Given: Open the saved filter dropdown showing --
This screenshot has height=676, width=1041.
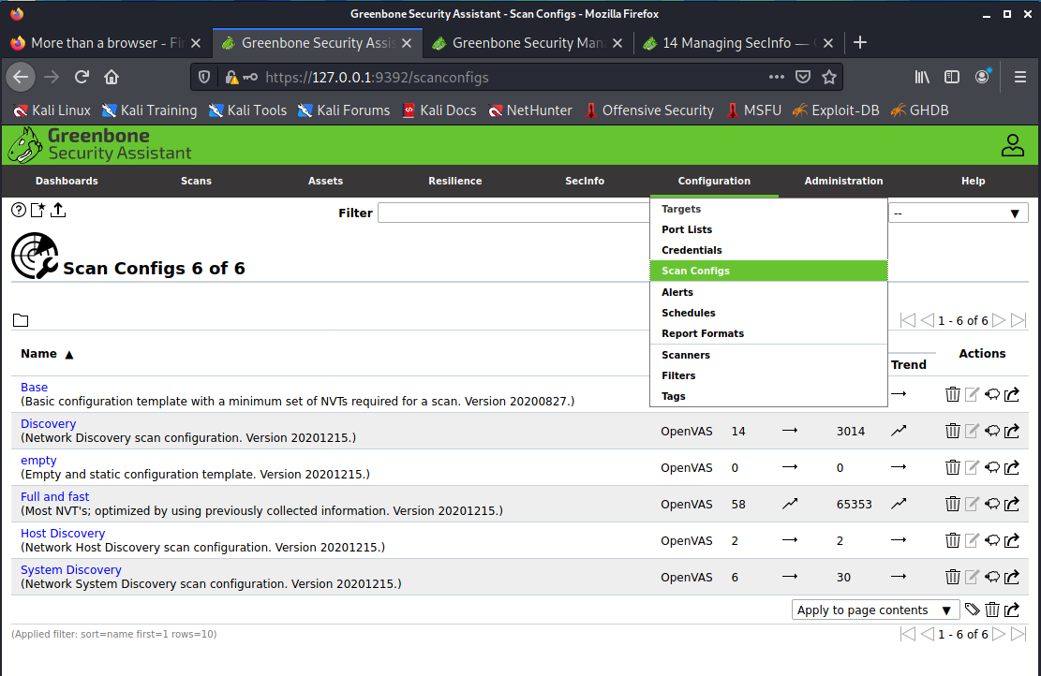Looking at the screenshot, I should coord(958,213).
